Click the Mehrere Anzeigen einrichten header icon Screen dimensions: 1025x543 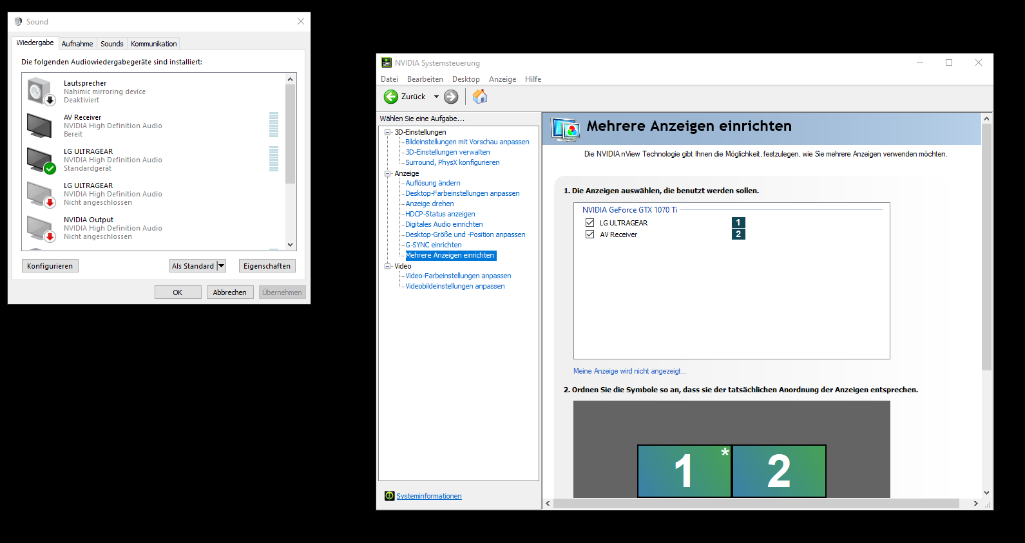pos(565,129)
